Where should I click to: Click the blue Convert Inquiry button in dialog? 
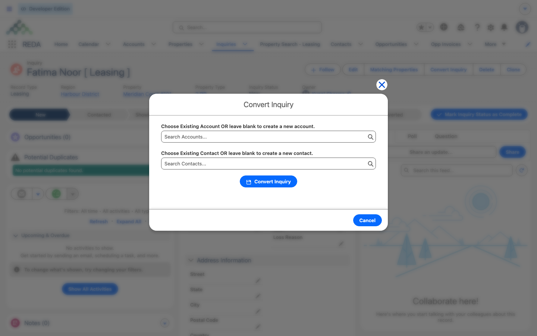[x=268, y=181]
